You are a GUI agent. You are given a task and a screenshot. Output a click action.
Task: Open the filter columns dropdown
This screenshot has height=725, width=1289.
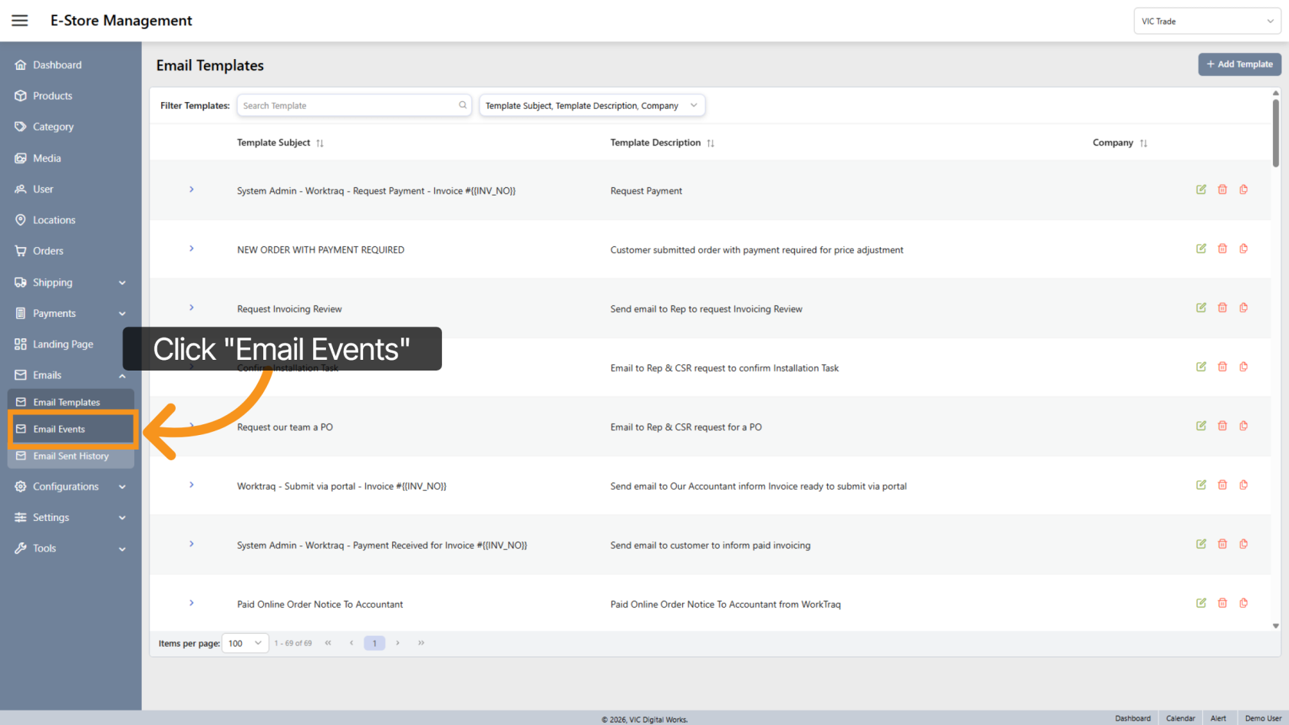coord(592,106)
